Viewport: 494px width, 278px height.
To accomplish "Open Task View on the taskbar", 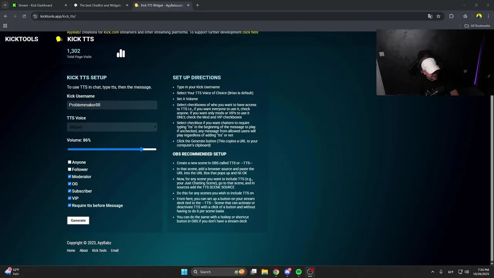I will coord(254,272).
